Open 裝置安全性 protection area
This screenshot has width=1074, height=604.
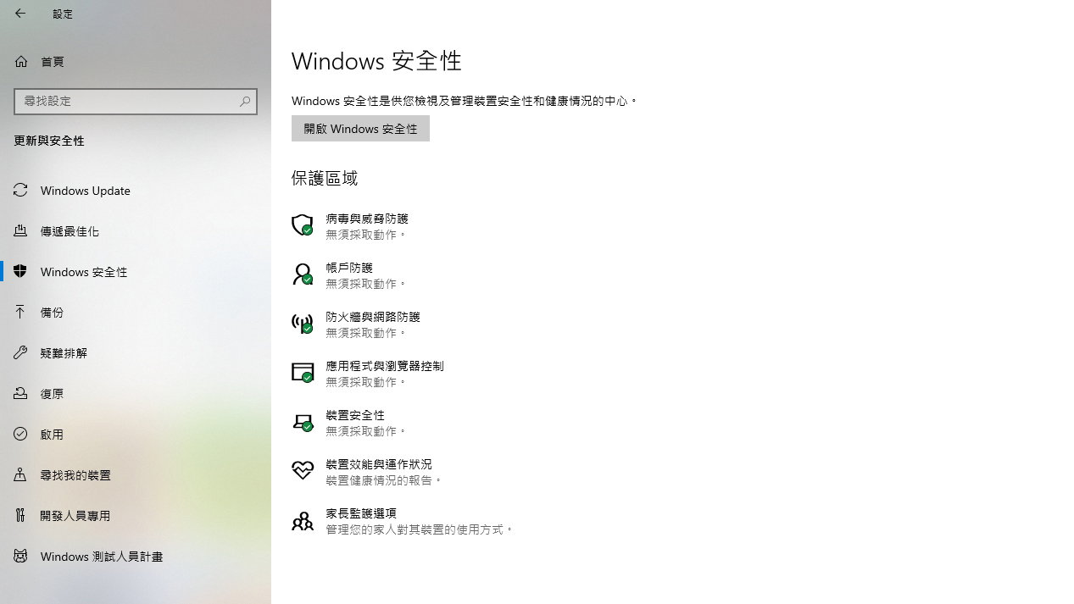pos(350,422)
